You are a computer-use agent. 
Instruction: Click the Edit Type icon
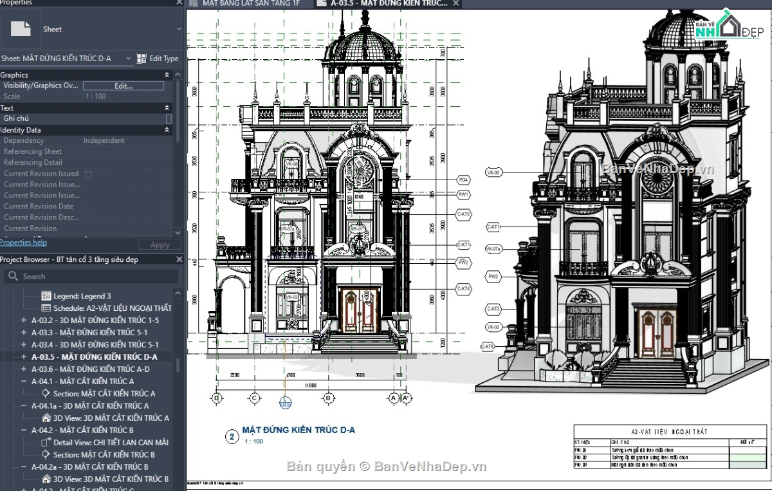pyautogui.click(x=142, y=59)
